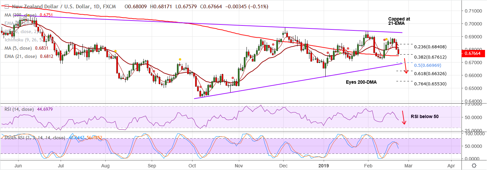Click the 0.236(0.68408) Fibonacci level label
487x170 pixels.
point(430,47)
